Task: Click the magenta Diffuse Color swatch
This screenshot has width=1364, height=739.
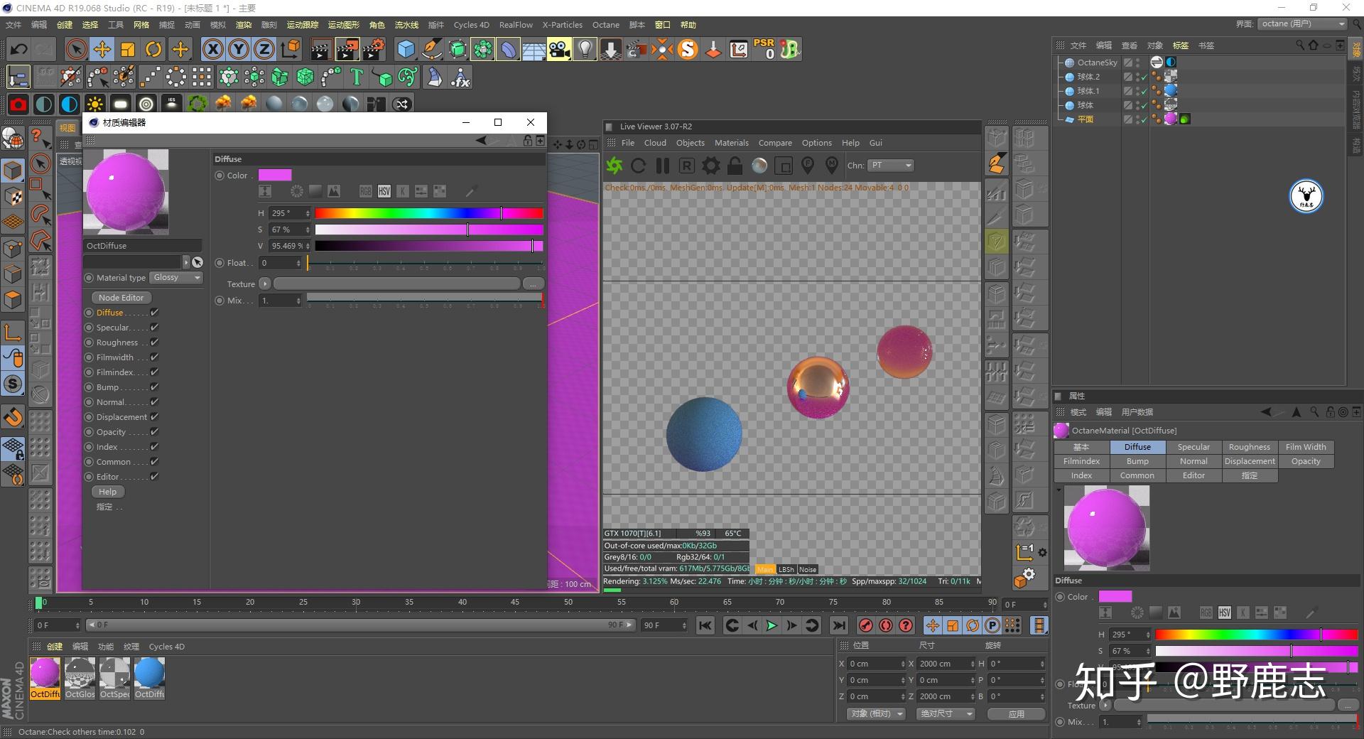Action: [275, 176]
